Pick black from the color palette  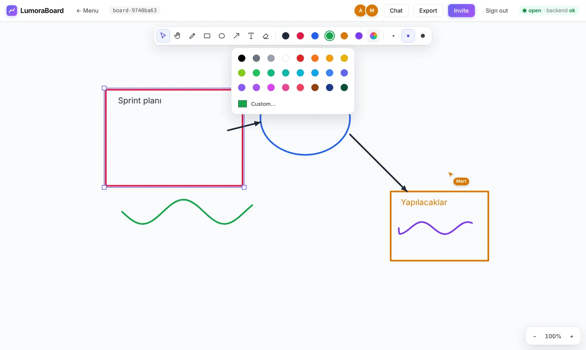pos(242,58)
